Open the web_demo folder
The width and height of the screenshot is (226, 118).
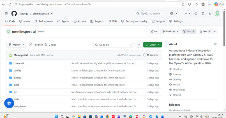(x=20, y=107)
